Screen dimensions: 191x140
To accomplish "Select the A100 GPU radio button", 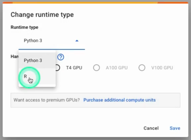I will (97, 68).
